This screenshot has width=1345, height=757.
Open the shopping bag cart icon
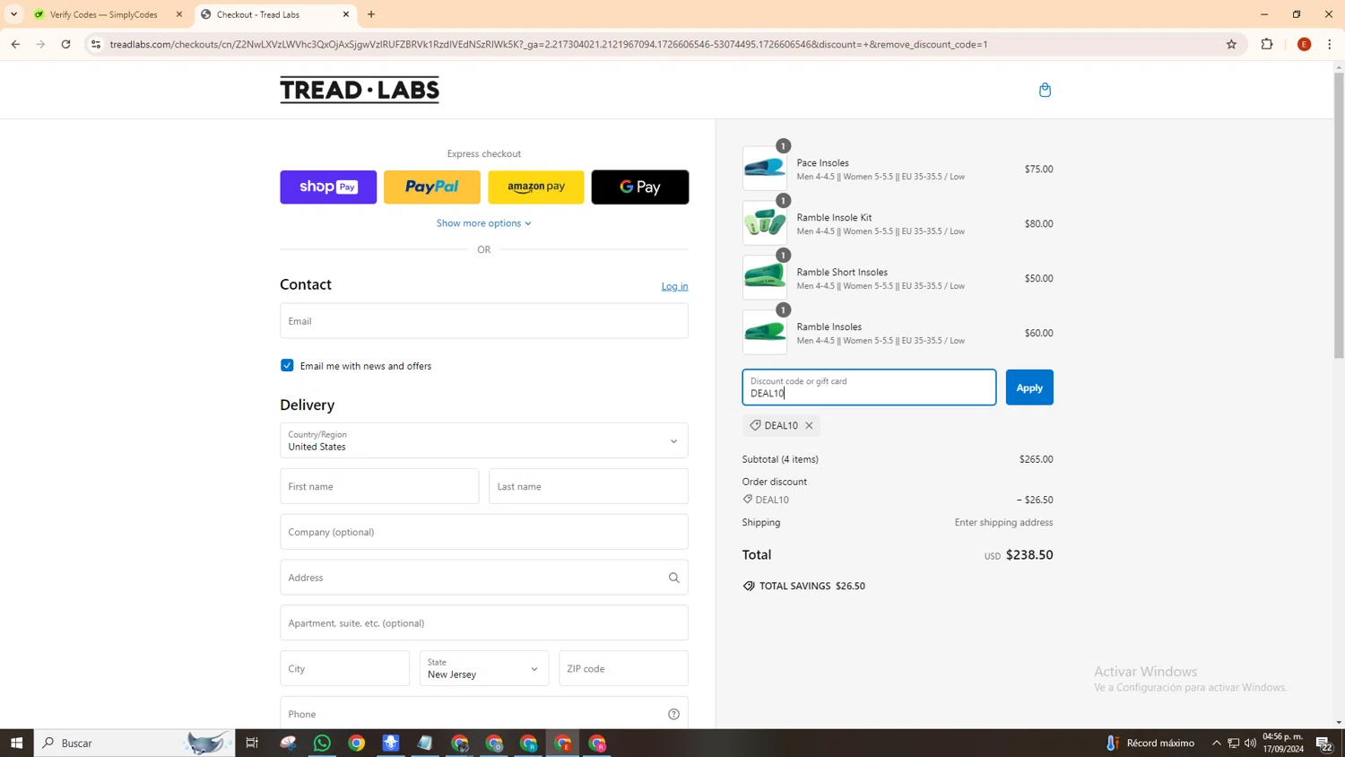1045,90
